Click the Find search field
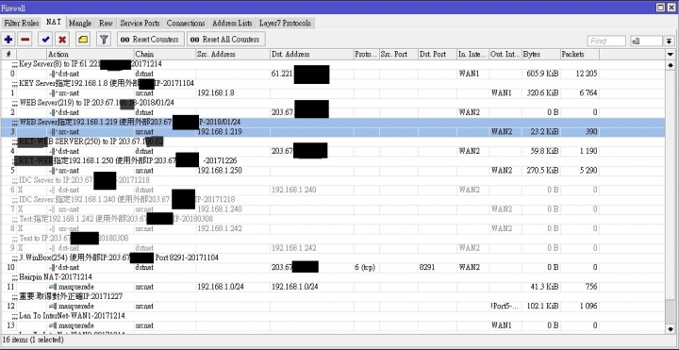Image resolution: width=679 pixels, height=350 pixels. (x=606, y=42)
